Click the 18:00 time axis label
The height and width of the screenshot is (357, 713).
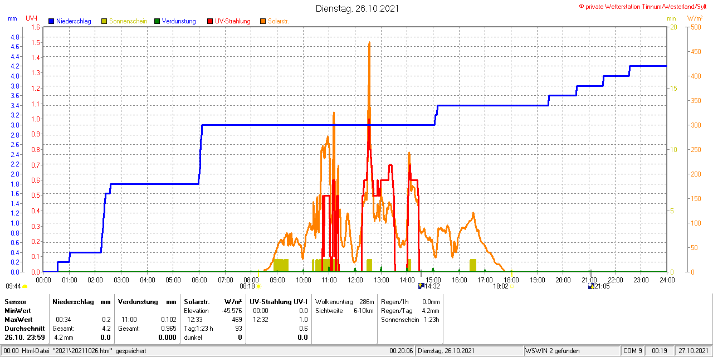coord(511,279)
